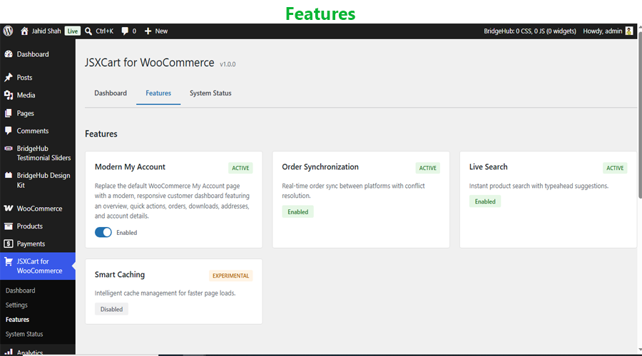Disable the Modern My Account toggle
This screenshot has width=642, height=356.
pyautogui.click(x=103, y=232)
